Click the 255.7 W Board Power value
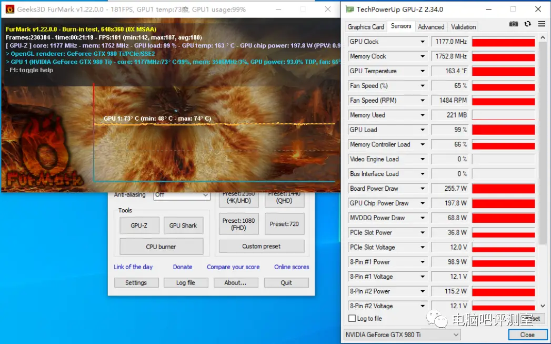This screenshot has width=551, height=344. coord(450,189)
